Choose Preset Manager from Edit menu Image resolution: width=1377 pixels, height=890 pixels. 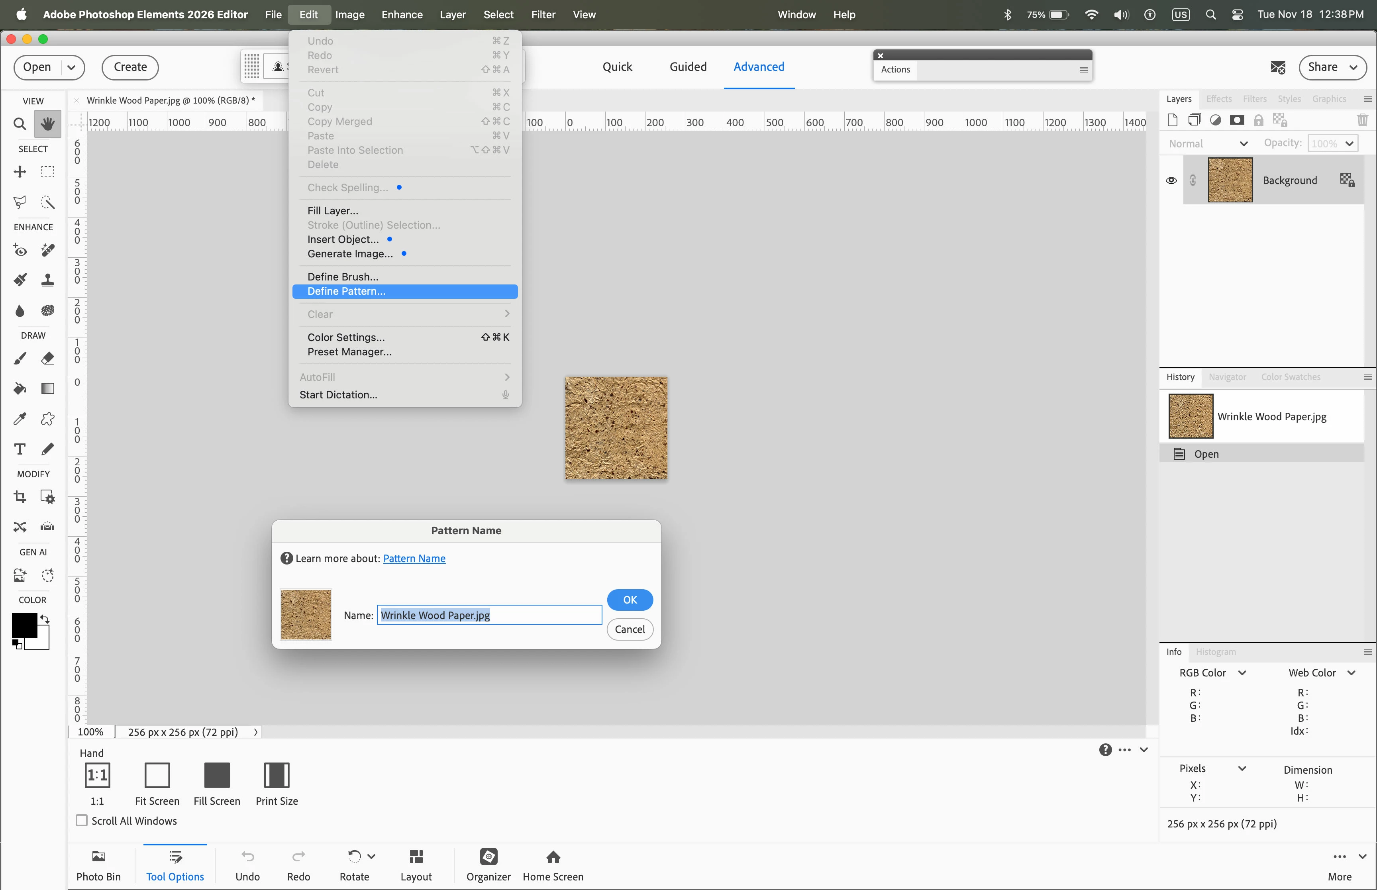349,352
